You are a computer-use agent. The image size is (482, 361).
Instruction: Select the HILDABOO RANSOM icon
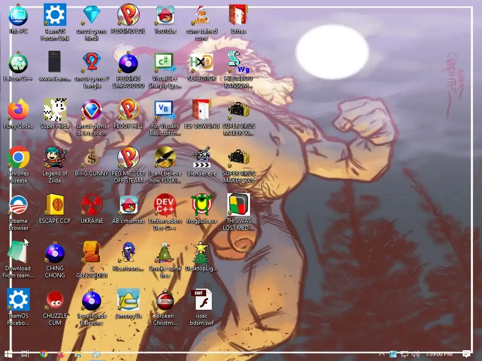click(x=238, y=70)
